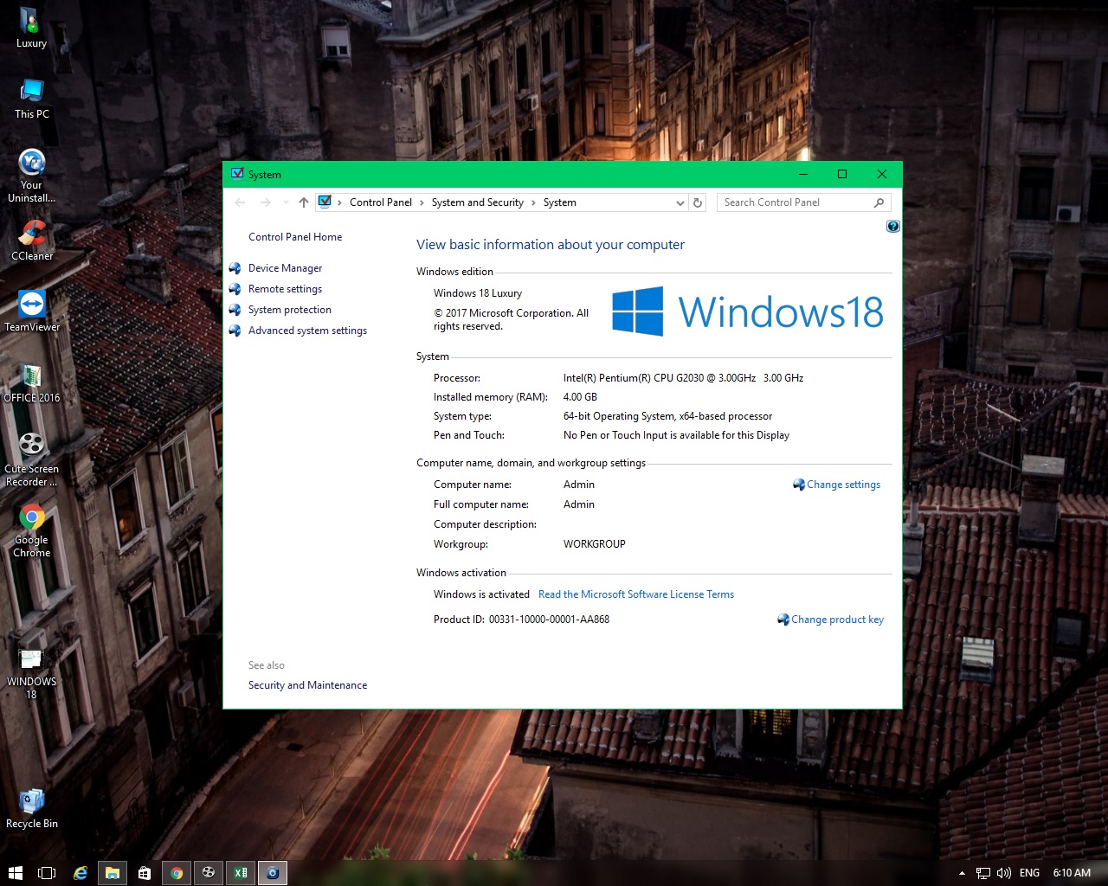Open Google Chrome from the taskbar
The width and height of the screenshot is (1108, 886).
(177, 873)
